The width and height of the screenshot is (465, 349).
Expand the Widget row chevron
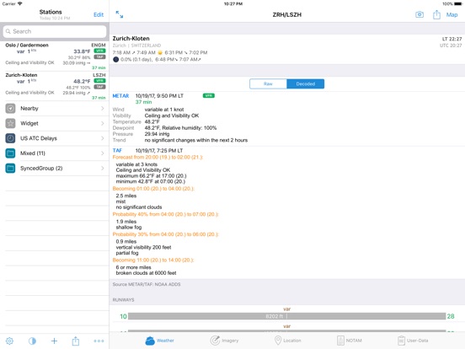pos(103,123)
